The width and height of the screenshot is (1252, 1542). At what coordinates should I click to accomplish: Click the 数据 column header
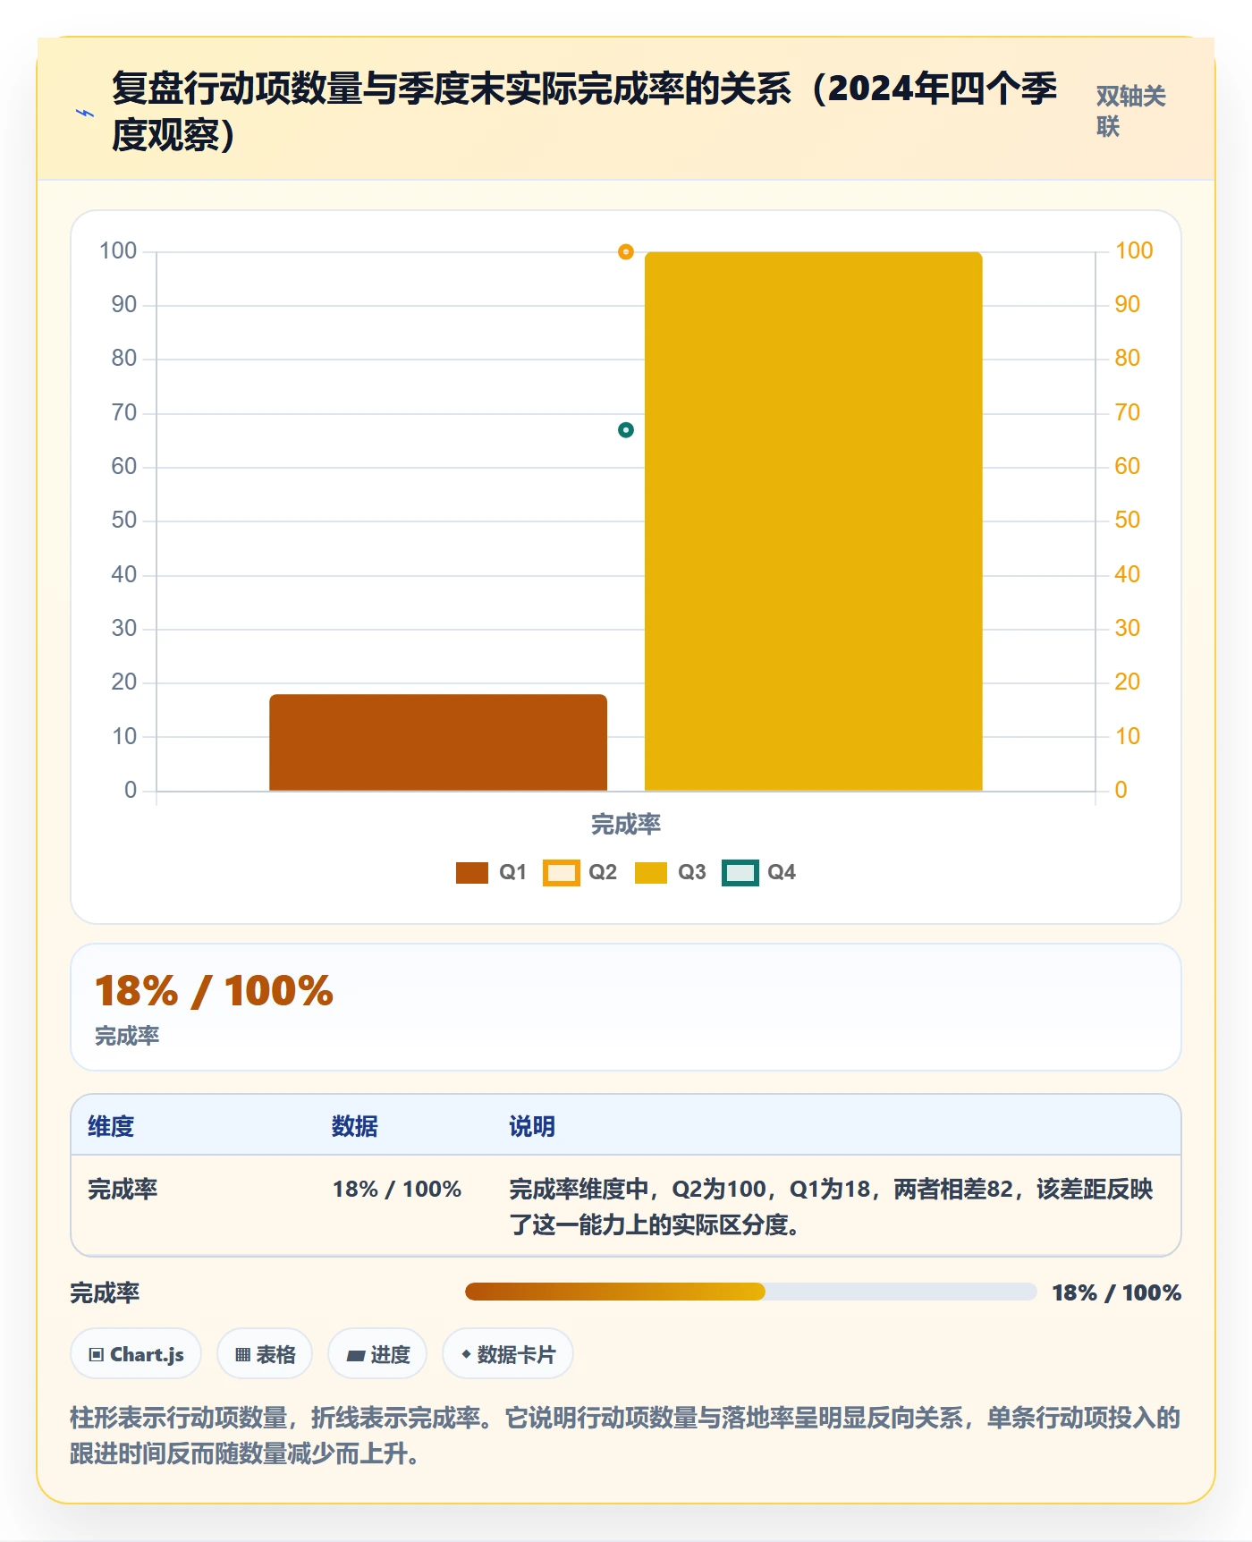[355, 1126]
